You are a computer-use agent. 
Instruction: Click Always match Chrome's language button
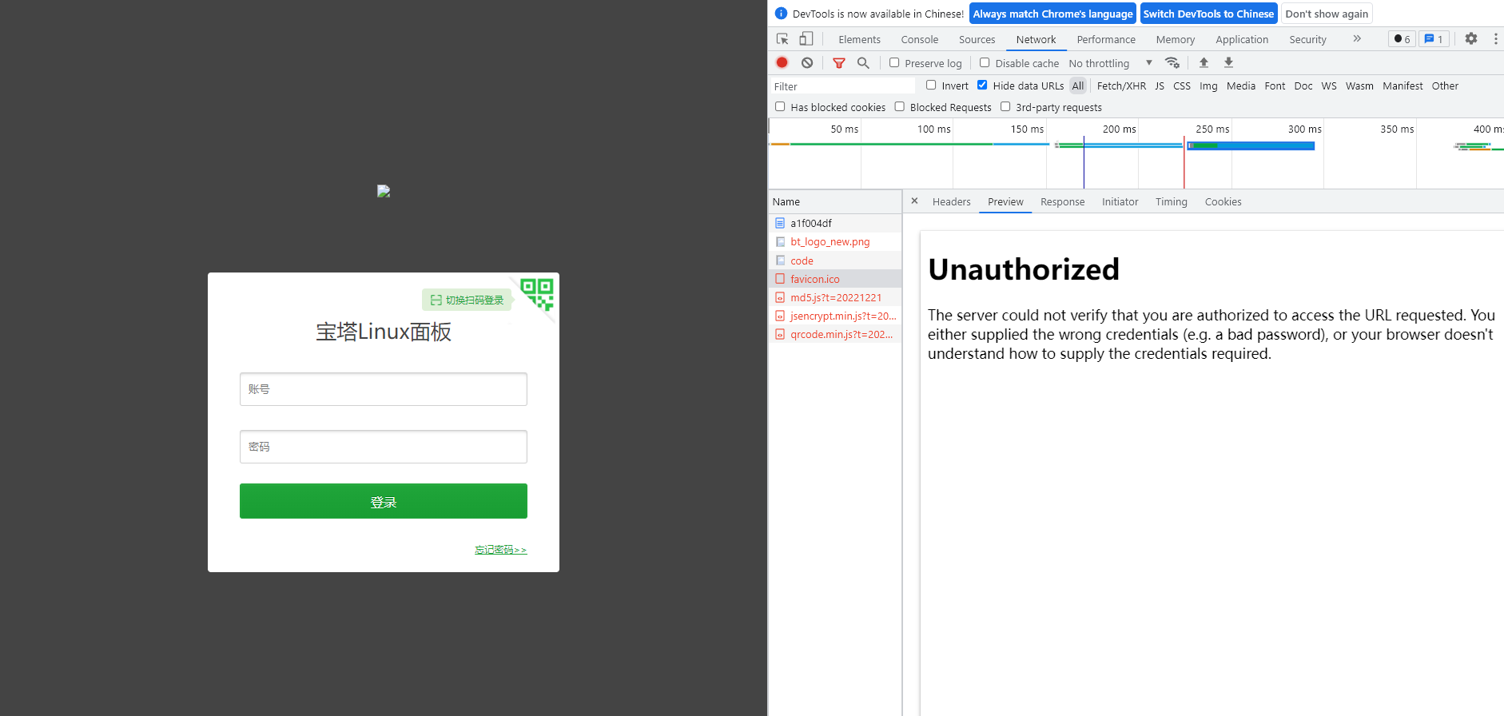coord(1052,14)
